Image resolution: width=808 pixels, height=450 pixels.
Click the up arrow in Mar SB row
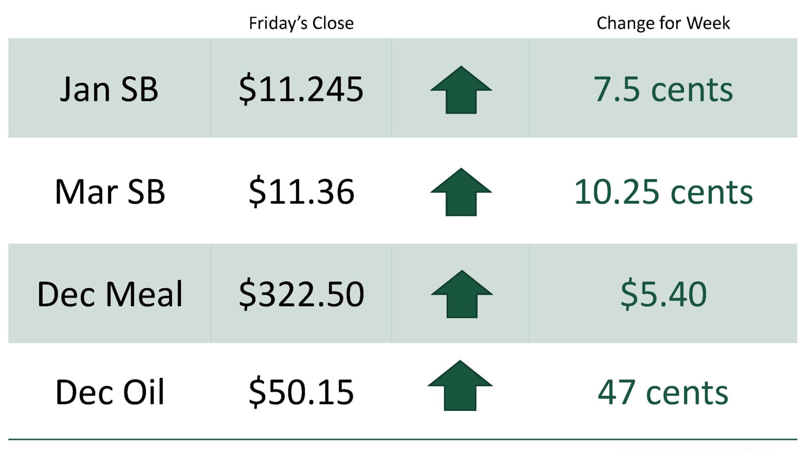pos(461,192)
